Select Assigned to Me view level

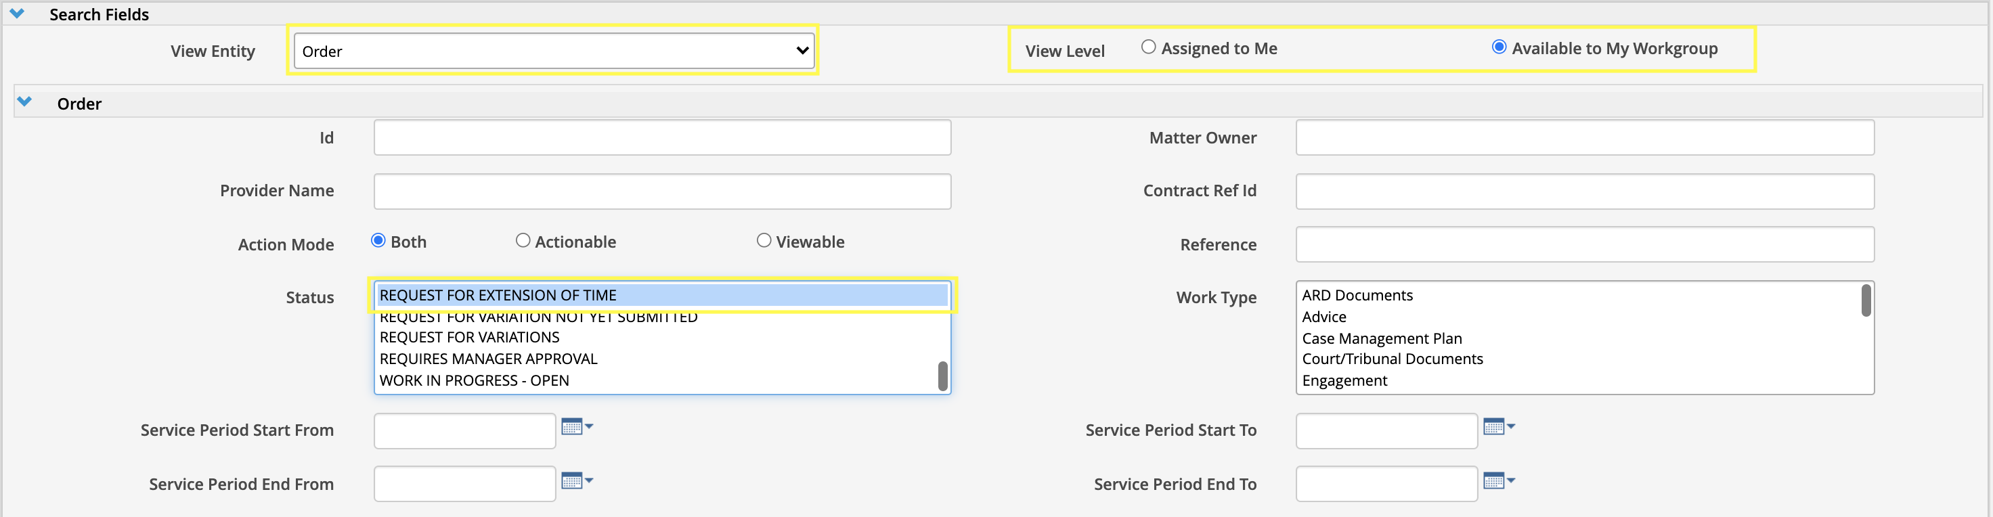click(x=1148, y=48)
